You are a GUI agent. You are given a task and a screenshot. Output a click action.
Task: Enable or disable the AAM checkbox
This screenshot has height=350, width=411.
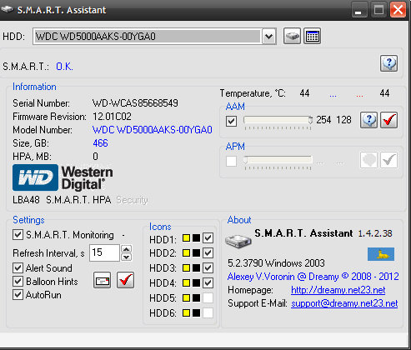(231, 121)
